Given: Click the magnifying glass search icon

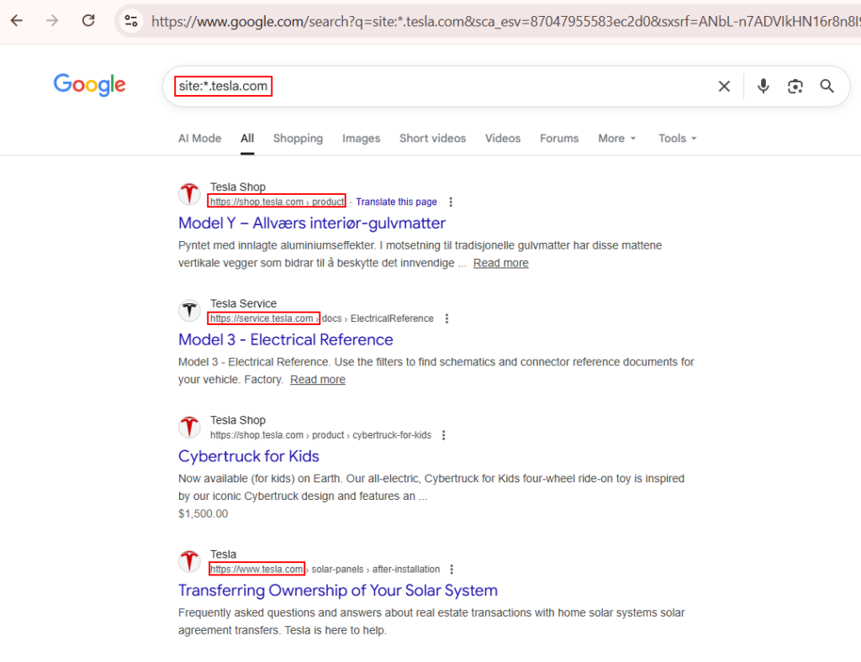Looking at the screenshot, I should pyautogui.click(x=827, y=87).
